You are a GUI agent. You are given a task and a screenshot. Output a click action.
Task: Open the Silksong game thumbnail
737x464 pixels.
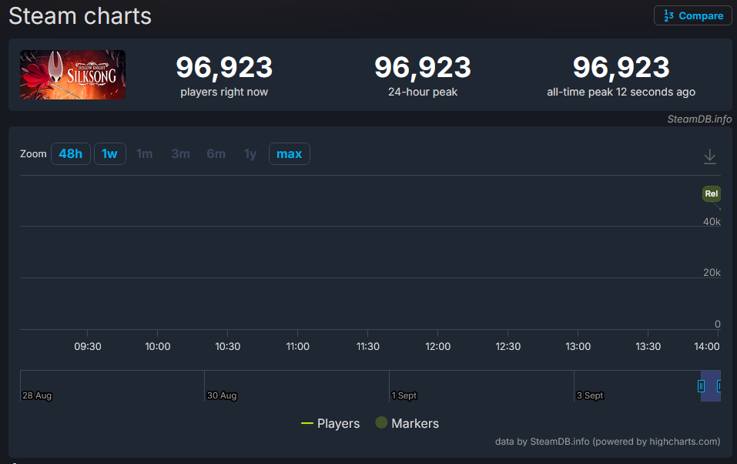(x=72, y=75)
